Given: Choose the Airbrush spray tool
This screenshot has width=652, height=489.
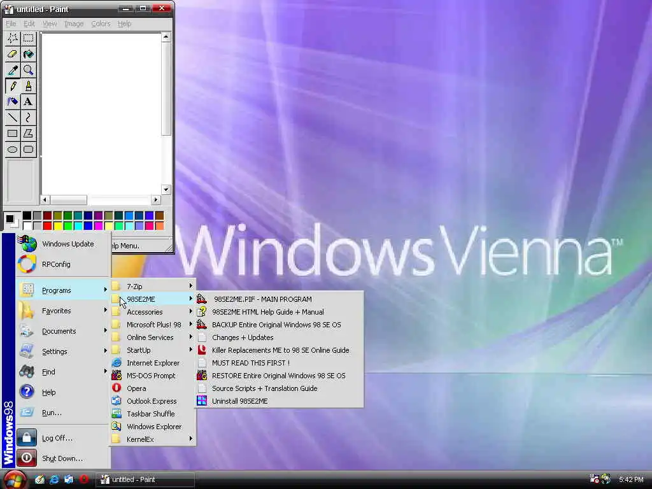Looking at the screenshot, I should 13,101.
